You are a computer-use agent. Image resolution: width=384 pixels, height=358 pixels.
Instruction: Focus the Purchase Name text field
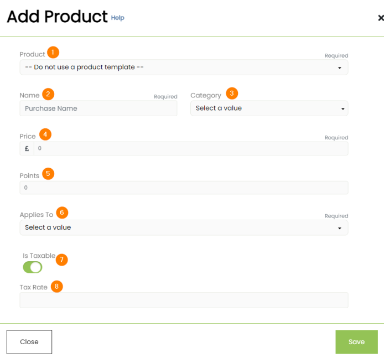coord(98,108)
